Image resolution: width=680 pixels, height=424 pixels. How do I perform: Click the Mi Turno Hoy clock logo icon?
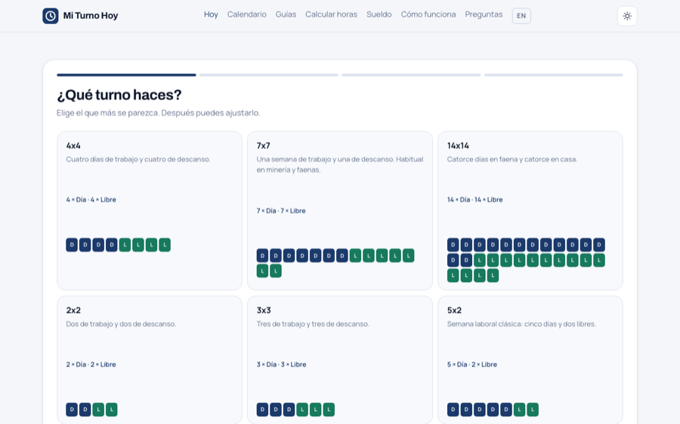point(51,16)
